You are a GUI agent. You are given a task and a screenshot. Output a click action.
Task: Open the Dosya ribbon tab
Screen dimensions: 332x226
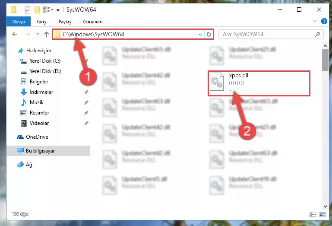pos(19,22)
